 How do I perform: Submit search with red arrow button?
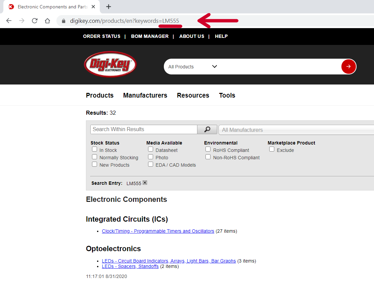point(348,66)
